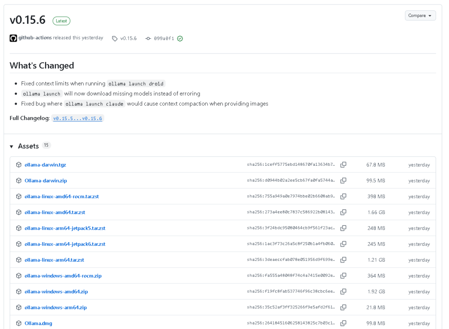Screen dimensions: 449x329
Task: Copy sha256 for ollama-windows-amd64.zip
Action: pyautogui.click(x=343, y=292)
